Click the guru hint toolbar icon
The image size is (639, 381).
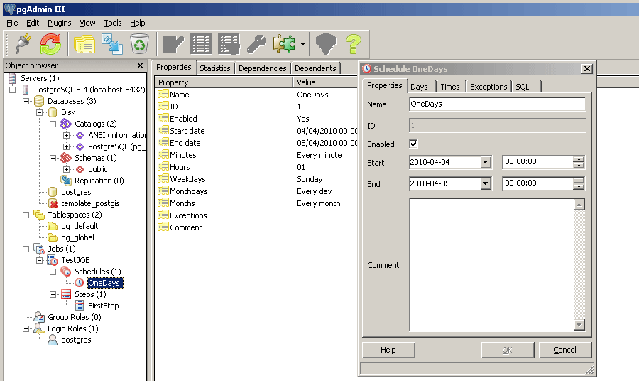coord(326,44)
